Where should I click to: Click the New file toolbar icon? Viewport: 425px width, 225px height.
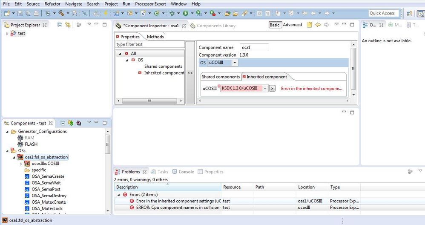7,13
